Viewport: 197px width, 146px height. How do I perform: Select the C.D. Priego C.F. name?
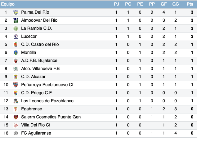[37, 93]
